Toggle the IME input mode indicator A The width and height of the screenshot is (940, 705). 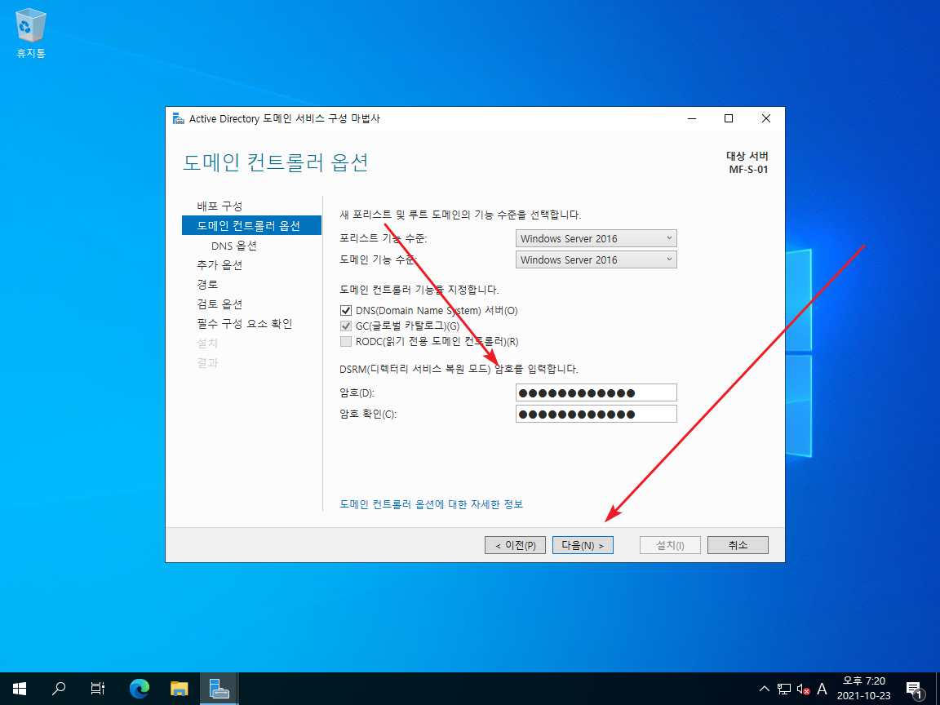point(822,689)
